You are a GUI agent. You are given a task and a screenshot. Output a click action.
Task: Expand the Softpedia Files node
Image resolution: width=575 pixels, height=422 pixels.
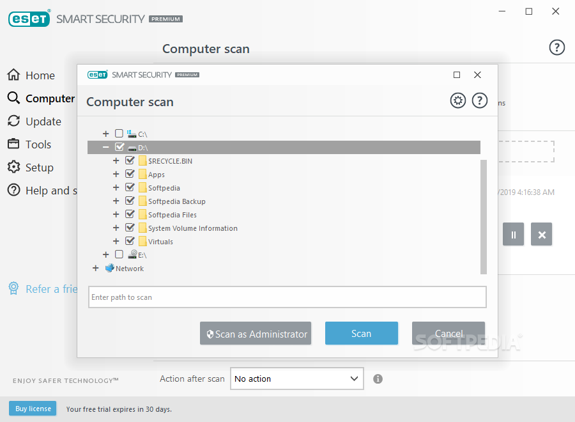(116, 214)
